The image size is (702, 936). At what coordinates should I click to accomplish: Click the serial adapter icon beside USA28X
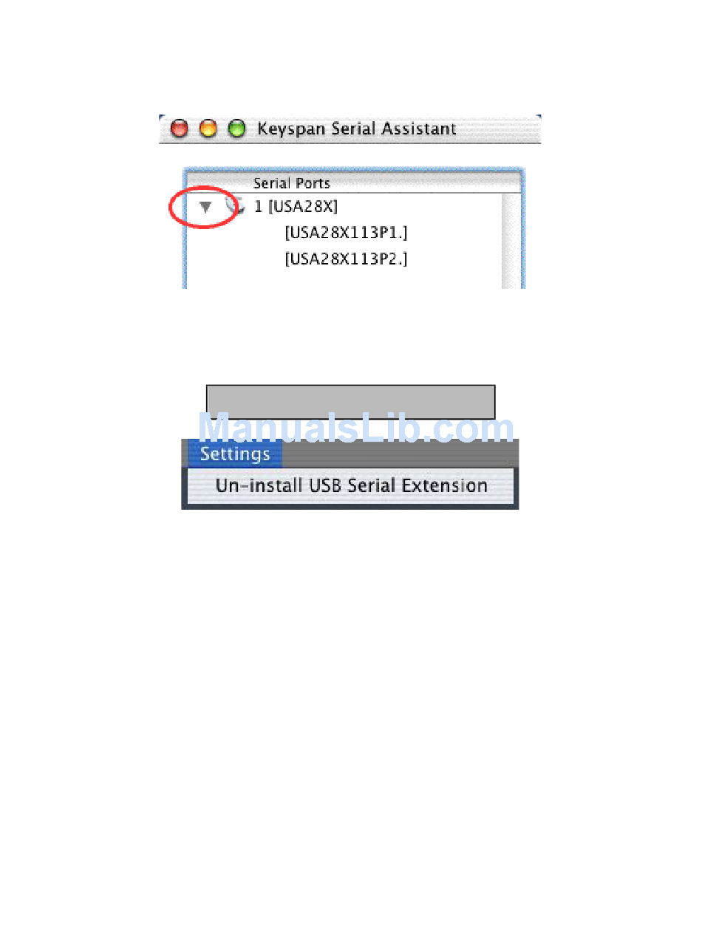click(x=235, y=206)
